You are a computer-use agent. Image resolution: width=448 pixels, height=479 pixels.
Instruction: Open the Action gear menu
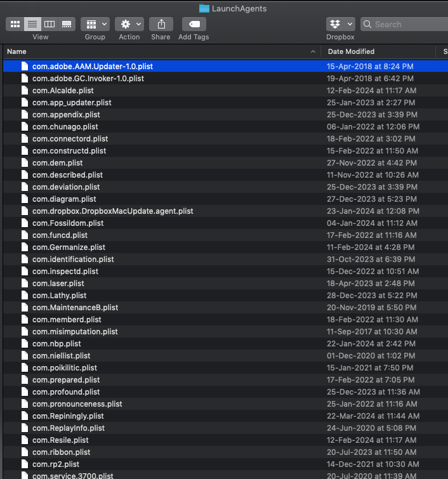pos(129,24)
